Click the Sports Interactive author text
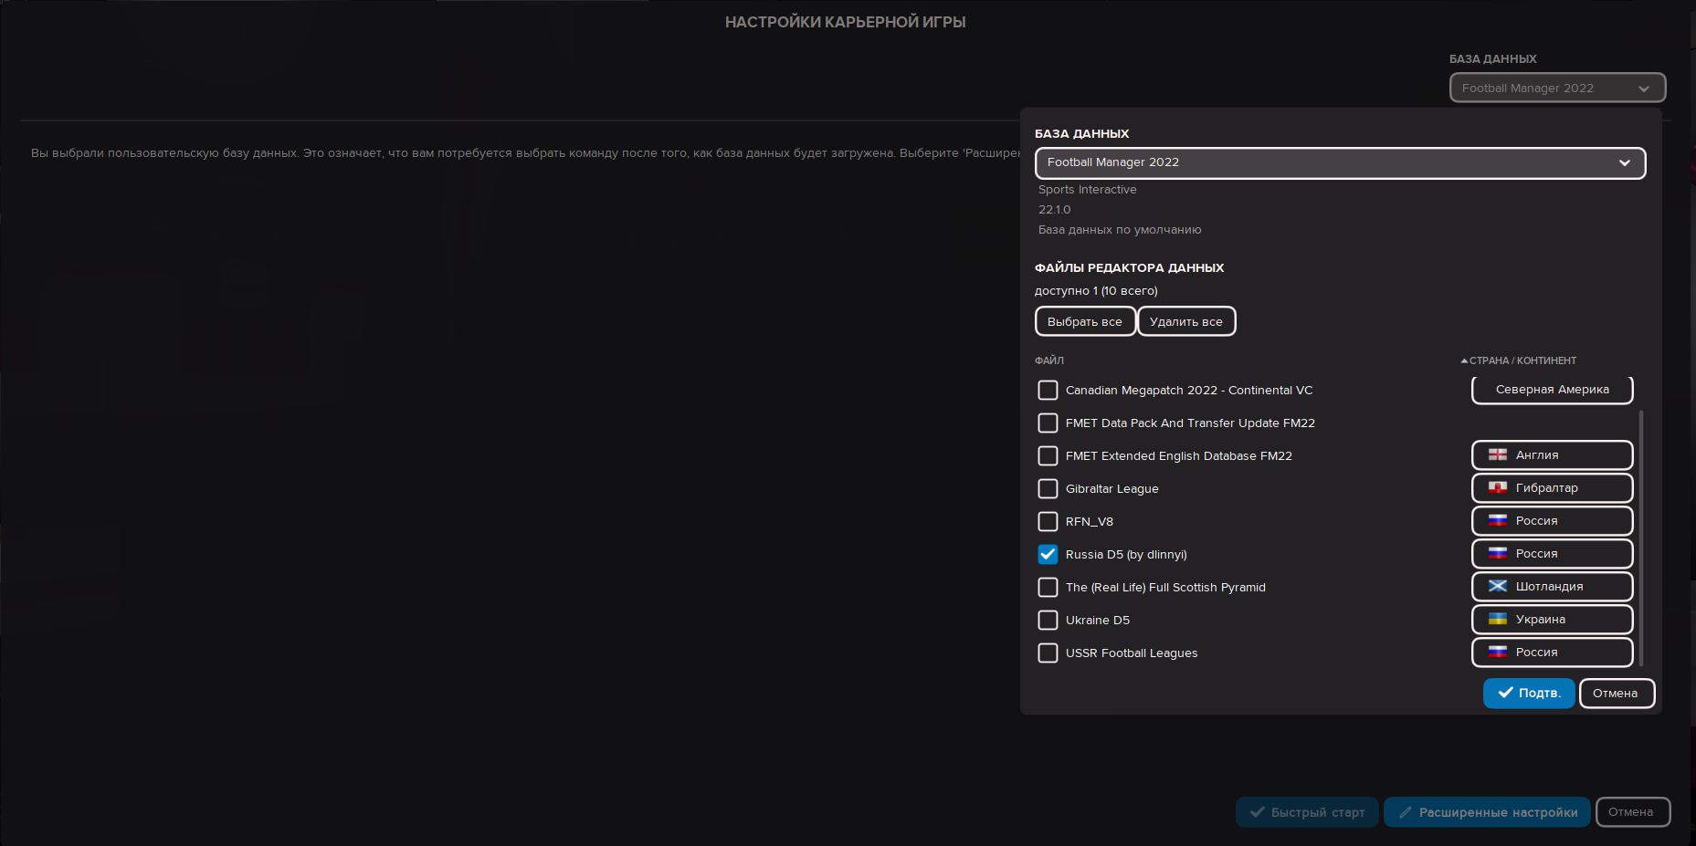 [1088, 190]
